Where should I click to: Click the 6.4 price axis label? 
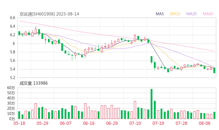[12, 26]
